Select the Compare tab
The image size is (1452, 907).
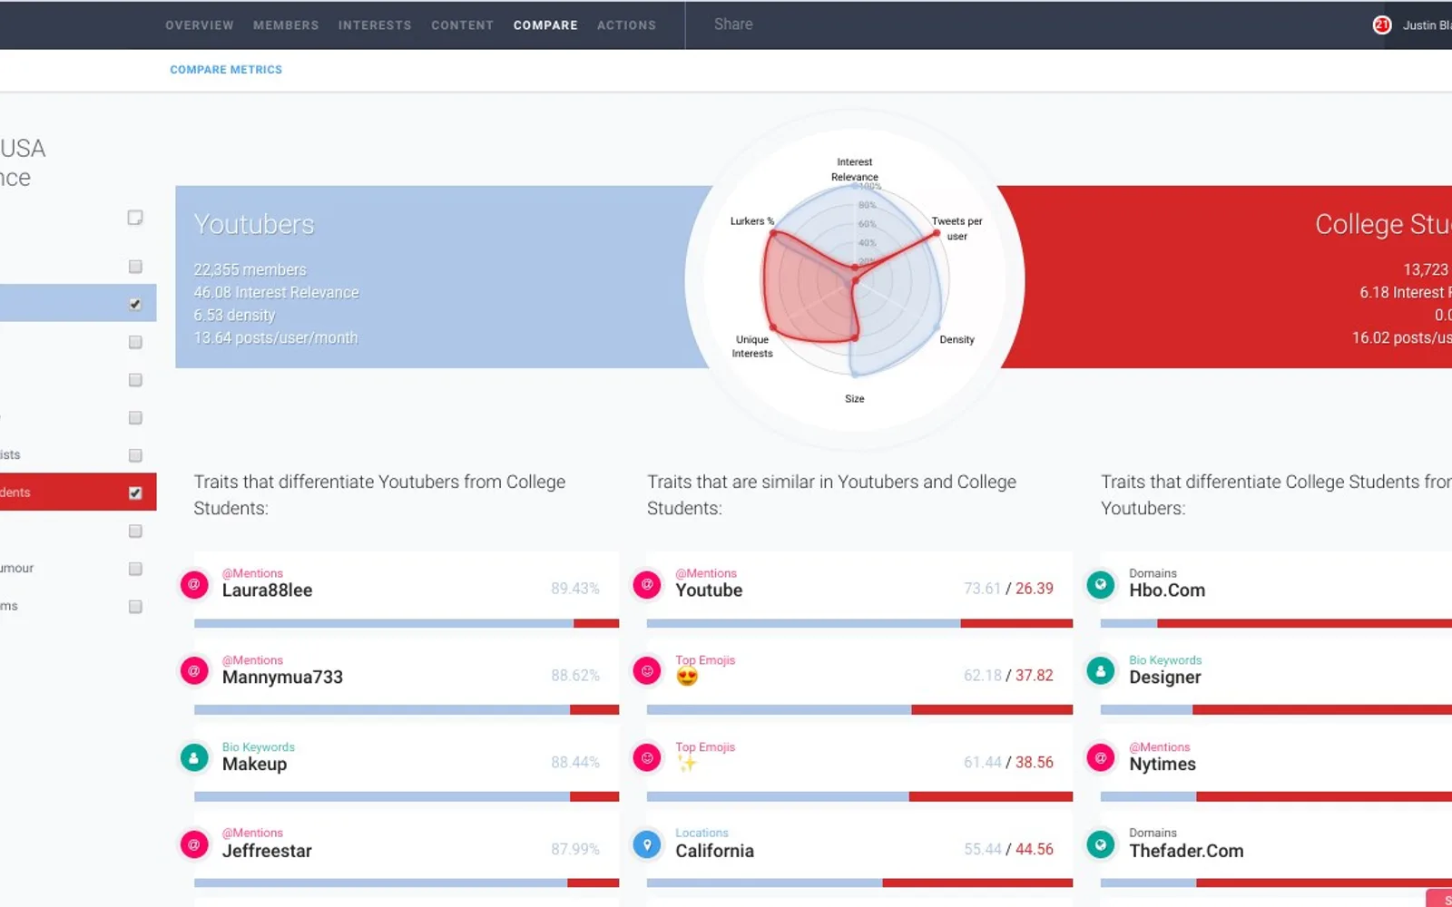[x=545, y=25]
